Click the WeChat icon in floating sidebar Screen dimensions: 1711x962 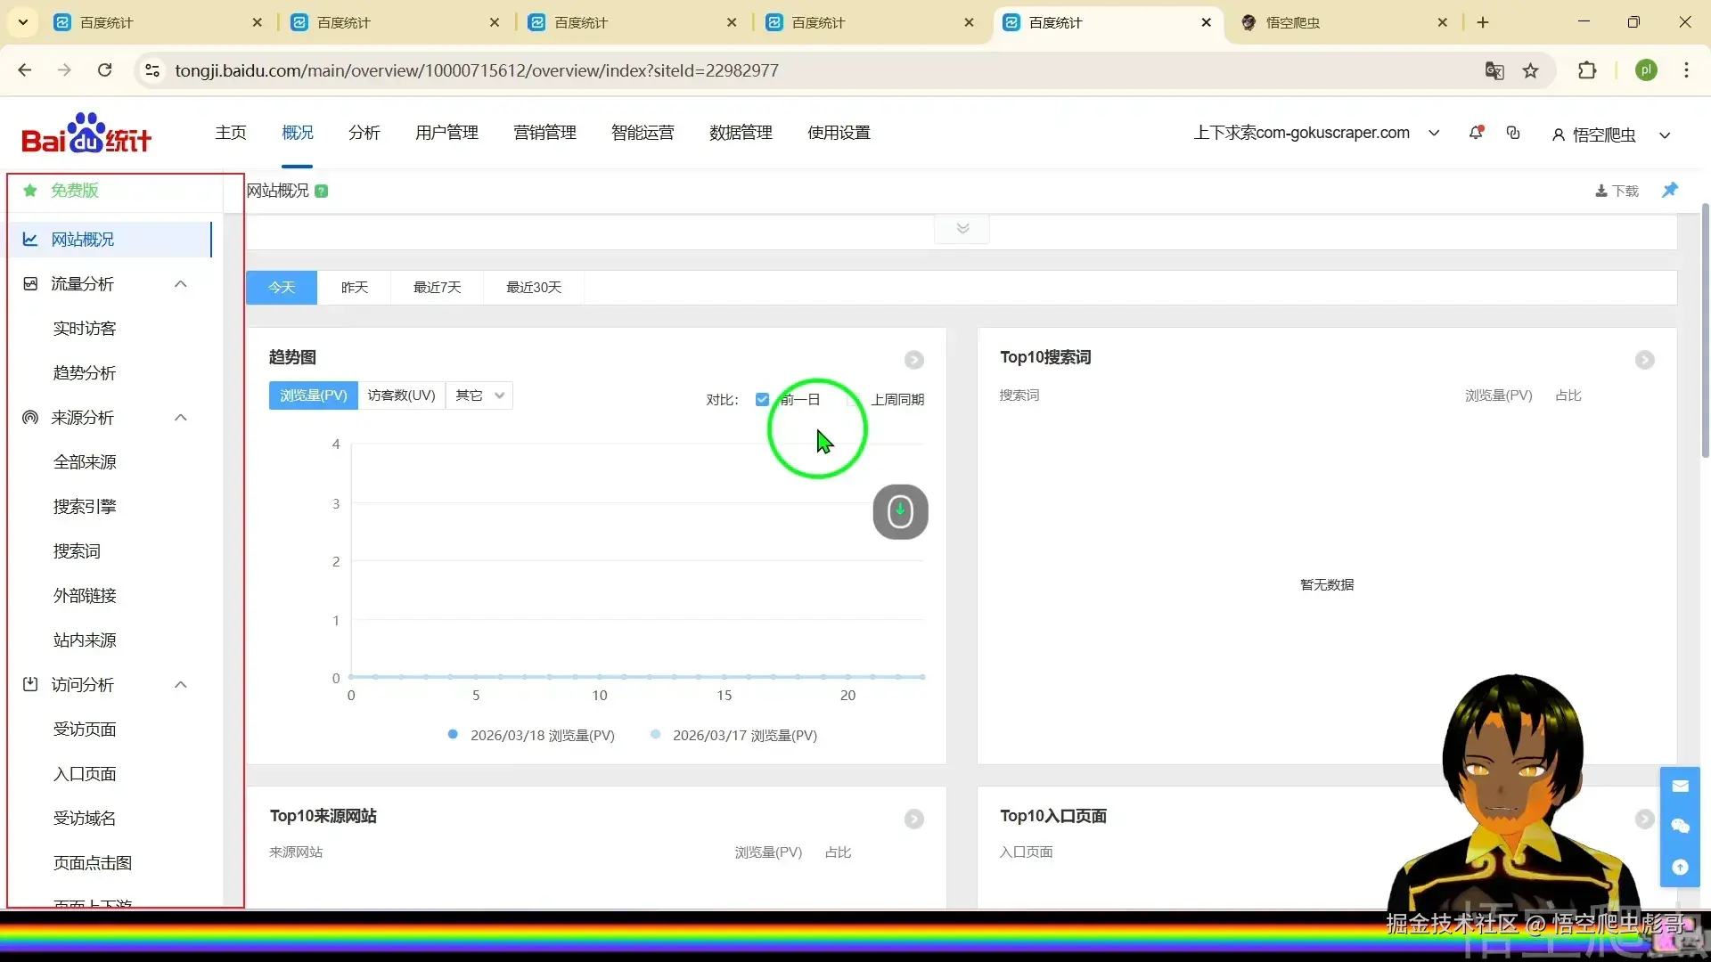(x=1680, y=827)
